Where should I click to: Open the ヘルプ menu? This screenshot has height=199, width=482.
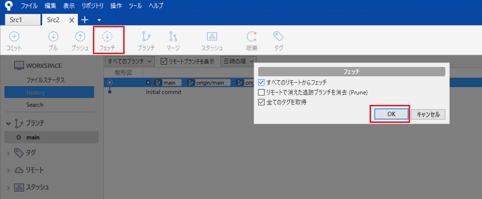(156, 6)
